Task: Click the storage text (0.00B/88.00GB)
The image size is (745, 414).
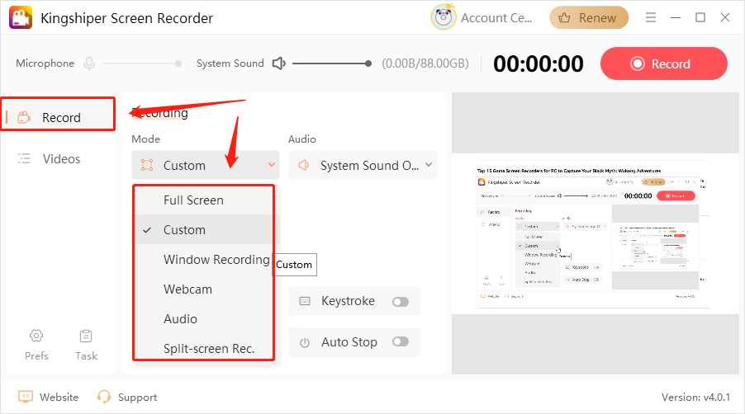Action: click(425, 64)
